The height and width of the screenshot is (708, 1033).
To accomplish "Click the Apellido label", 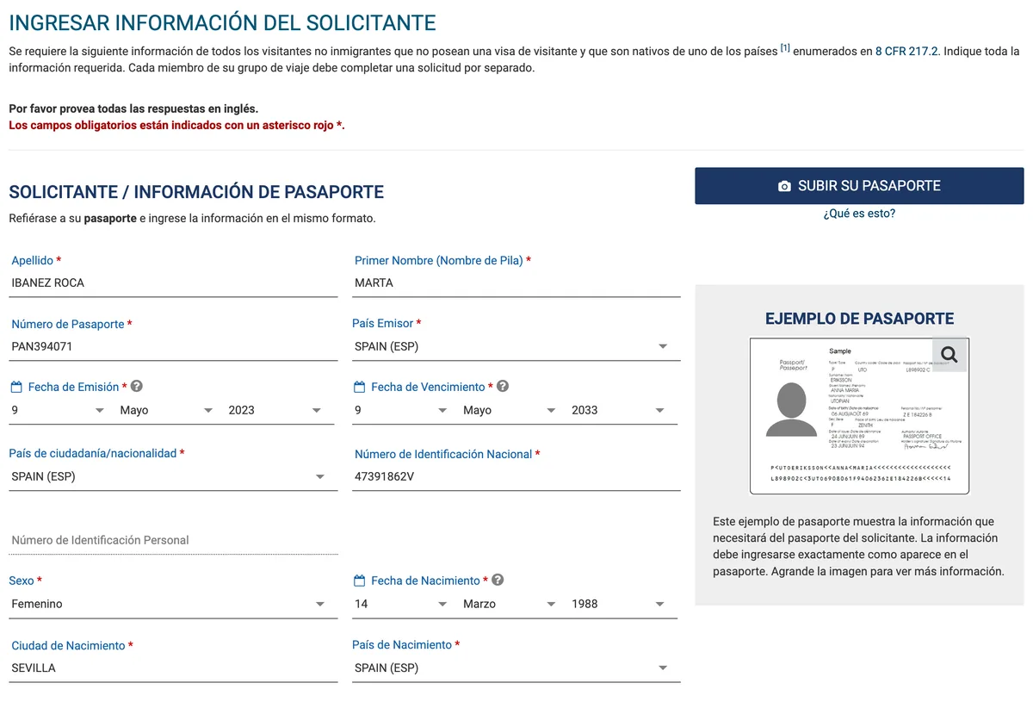I will pos(32,260).
